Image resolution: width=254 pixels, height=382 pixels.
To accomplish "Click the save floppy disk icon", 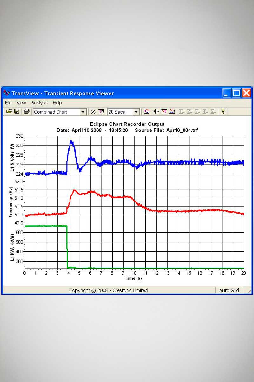I will click(17, 111).
